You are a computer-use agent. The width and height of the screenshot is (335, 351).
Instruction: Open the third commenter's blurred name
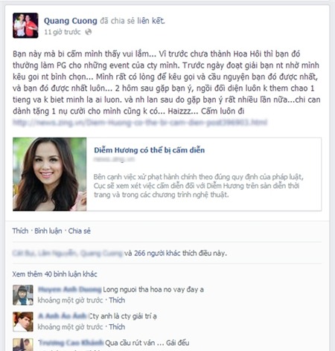point(71,343)
